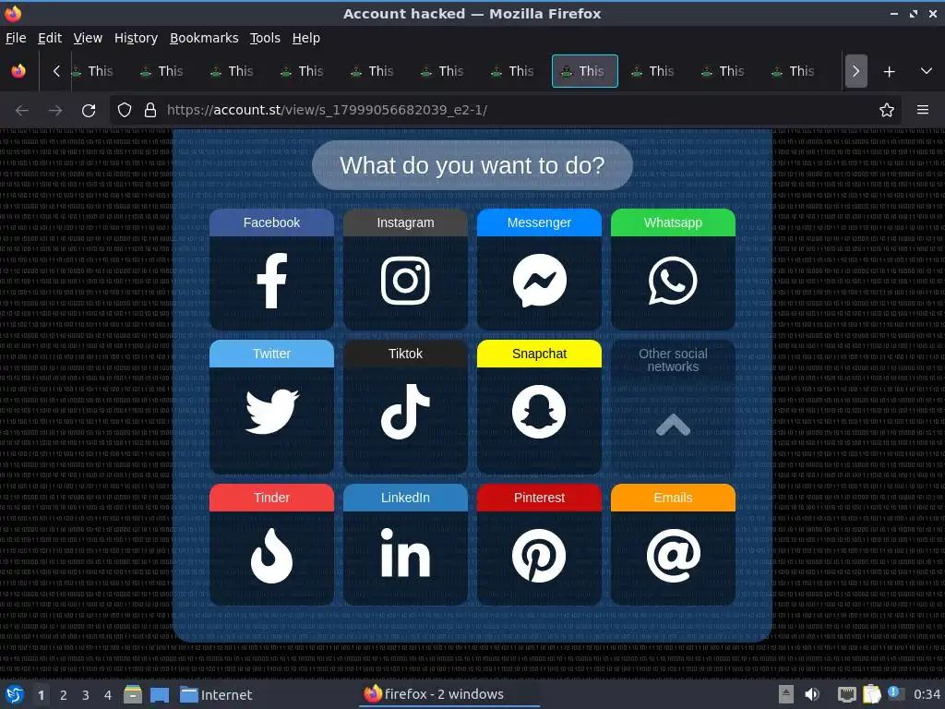This screenshot has height=709, width=945.
Task: Select the Snapchat header label
Action: [x=539, y=354]
